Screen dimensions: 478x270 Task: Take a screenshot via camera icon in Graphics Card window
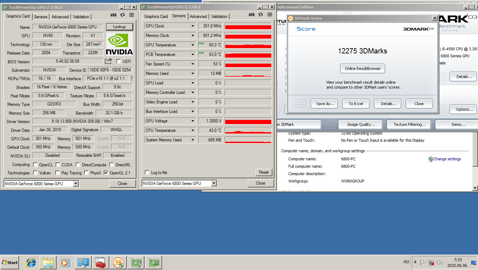click(113, 15)
